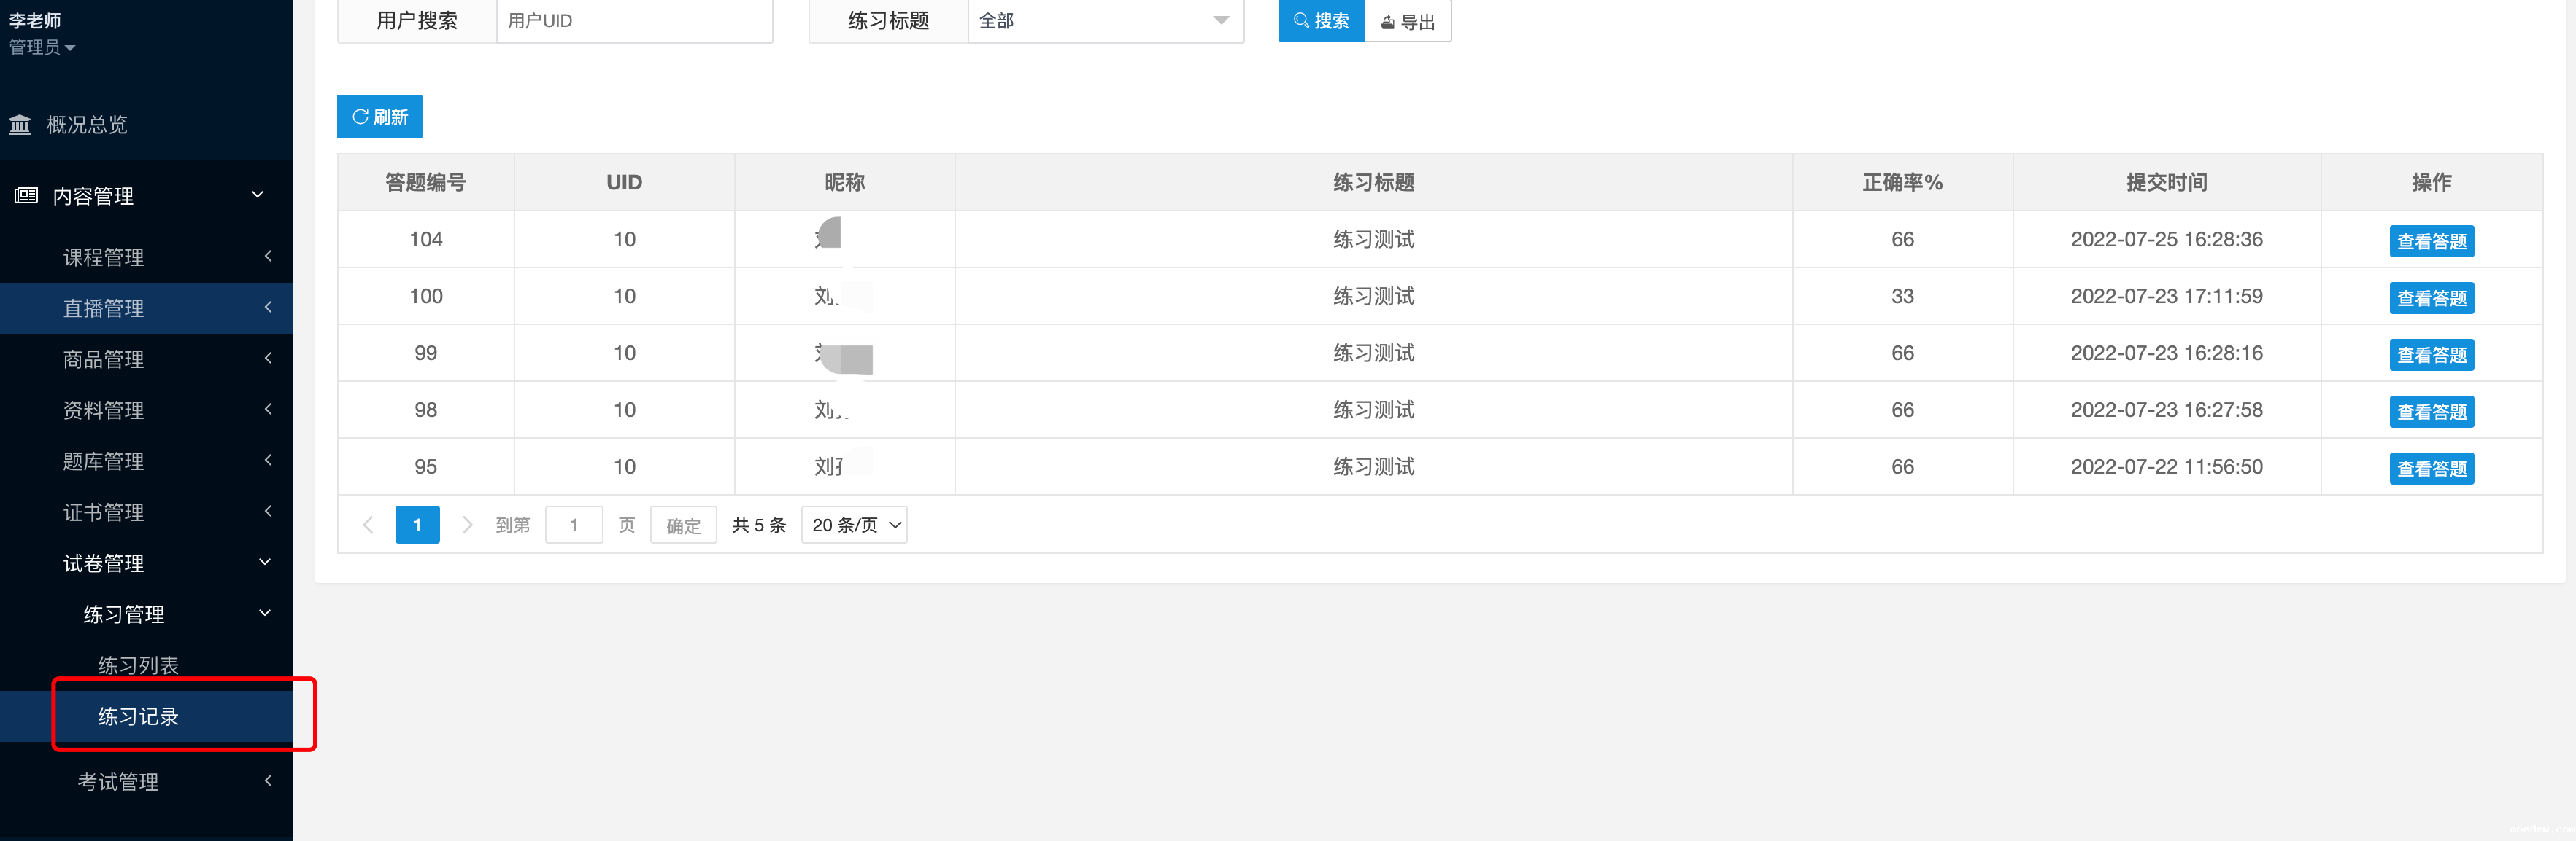Image resolution: width=2576 pixels, height=841 pixels.
Task: Select the 练习记录 menu item
Action: pos(138,716)
